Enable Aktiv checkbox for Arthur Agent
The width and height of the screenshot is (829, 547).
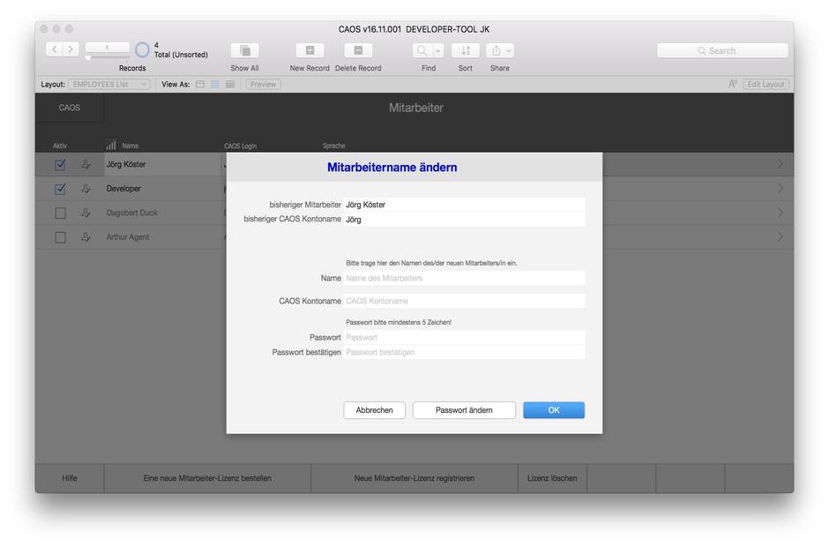[x=60, y=237]
